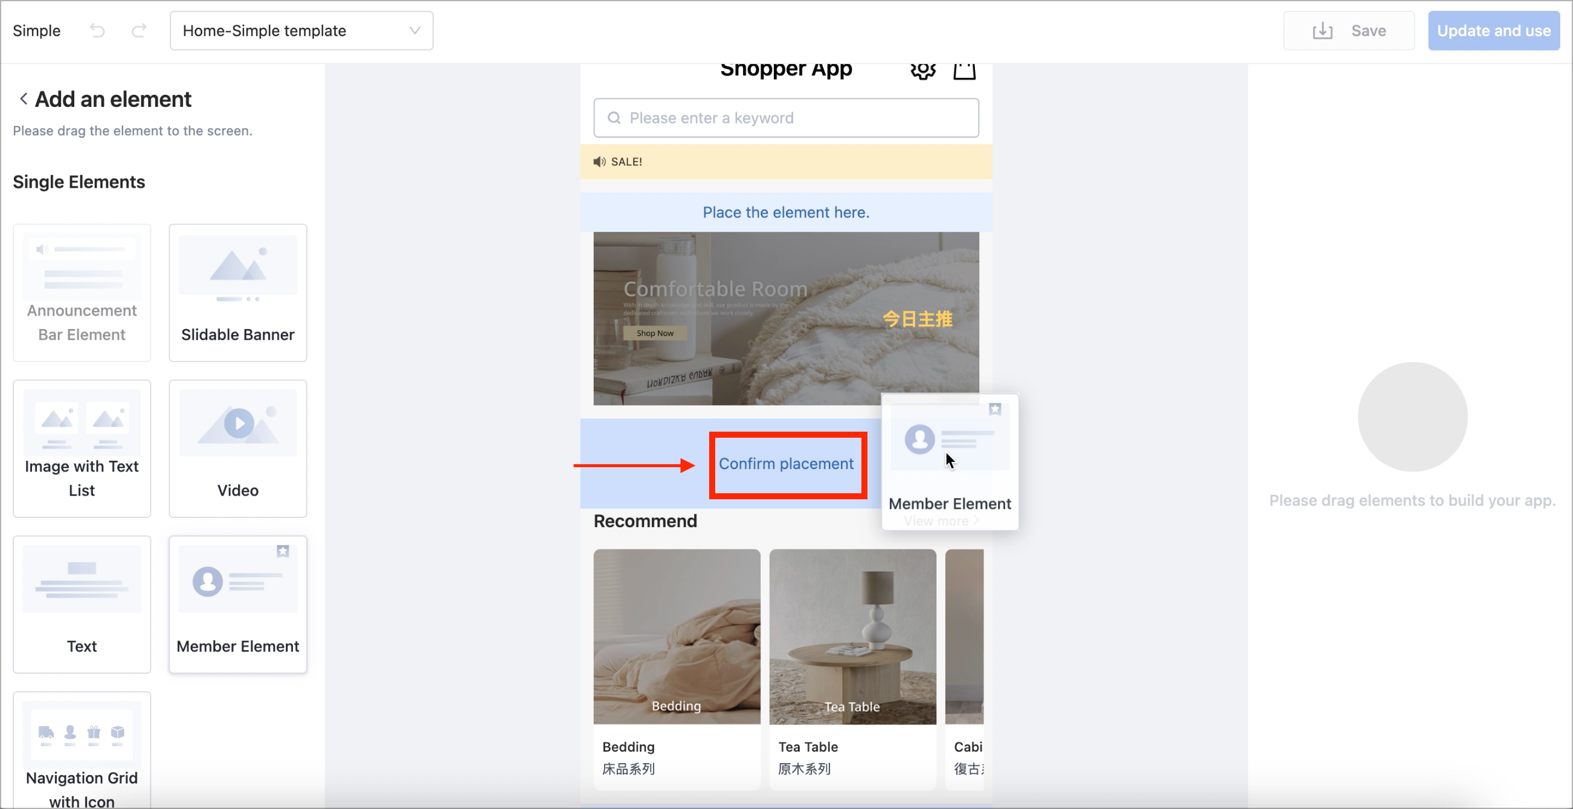Click the redo arrow icon
This screenshot has height=809, width=1573.
pyautogui.click(x=139, y=31)
